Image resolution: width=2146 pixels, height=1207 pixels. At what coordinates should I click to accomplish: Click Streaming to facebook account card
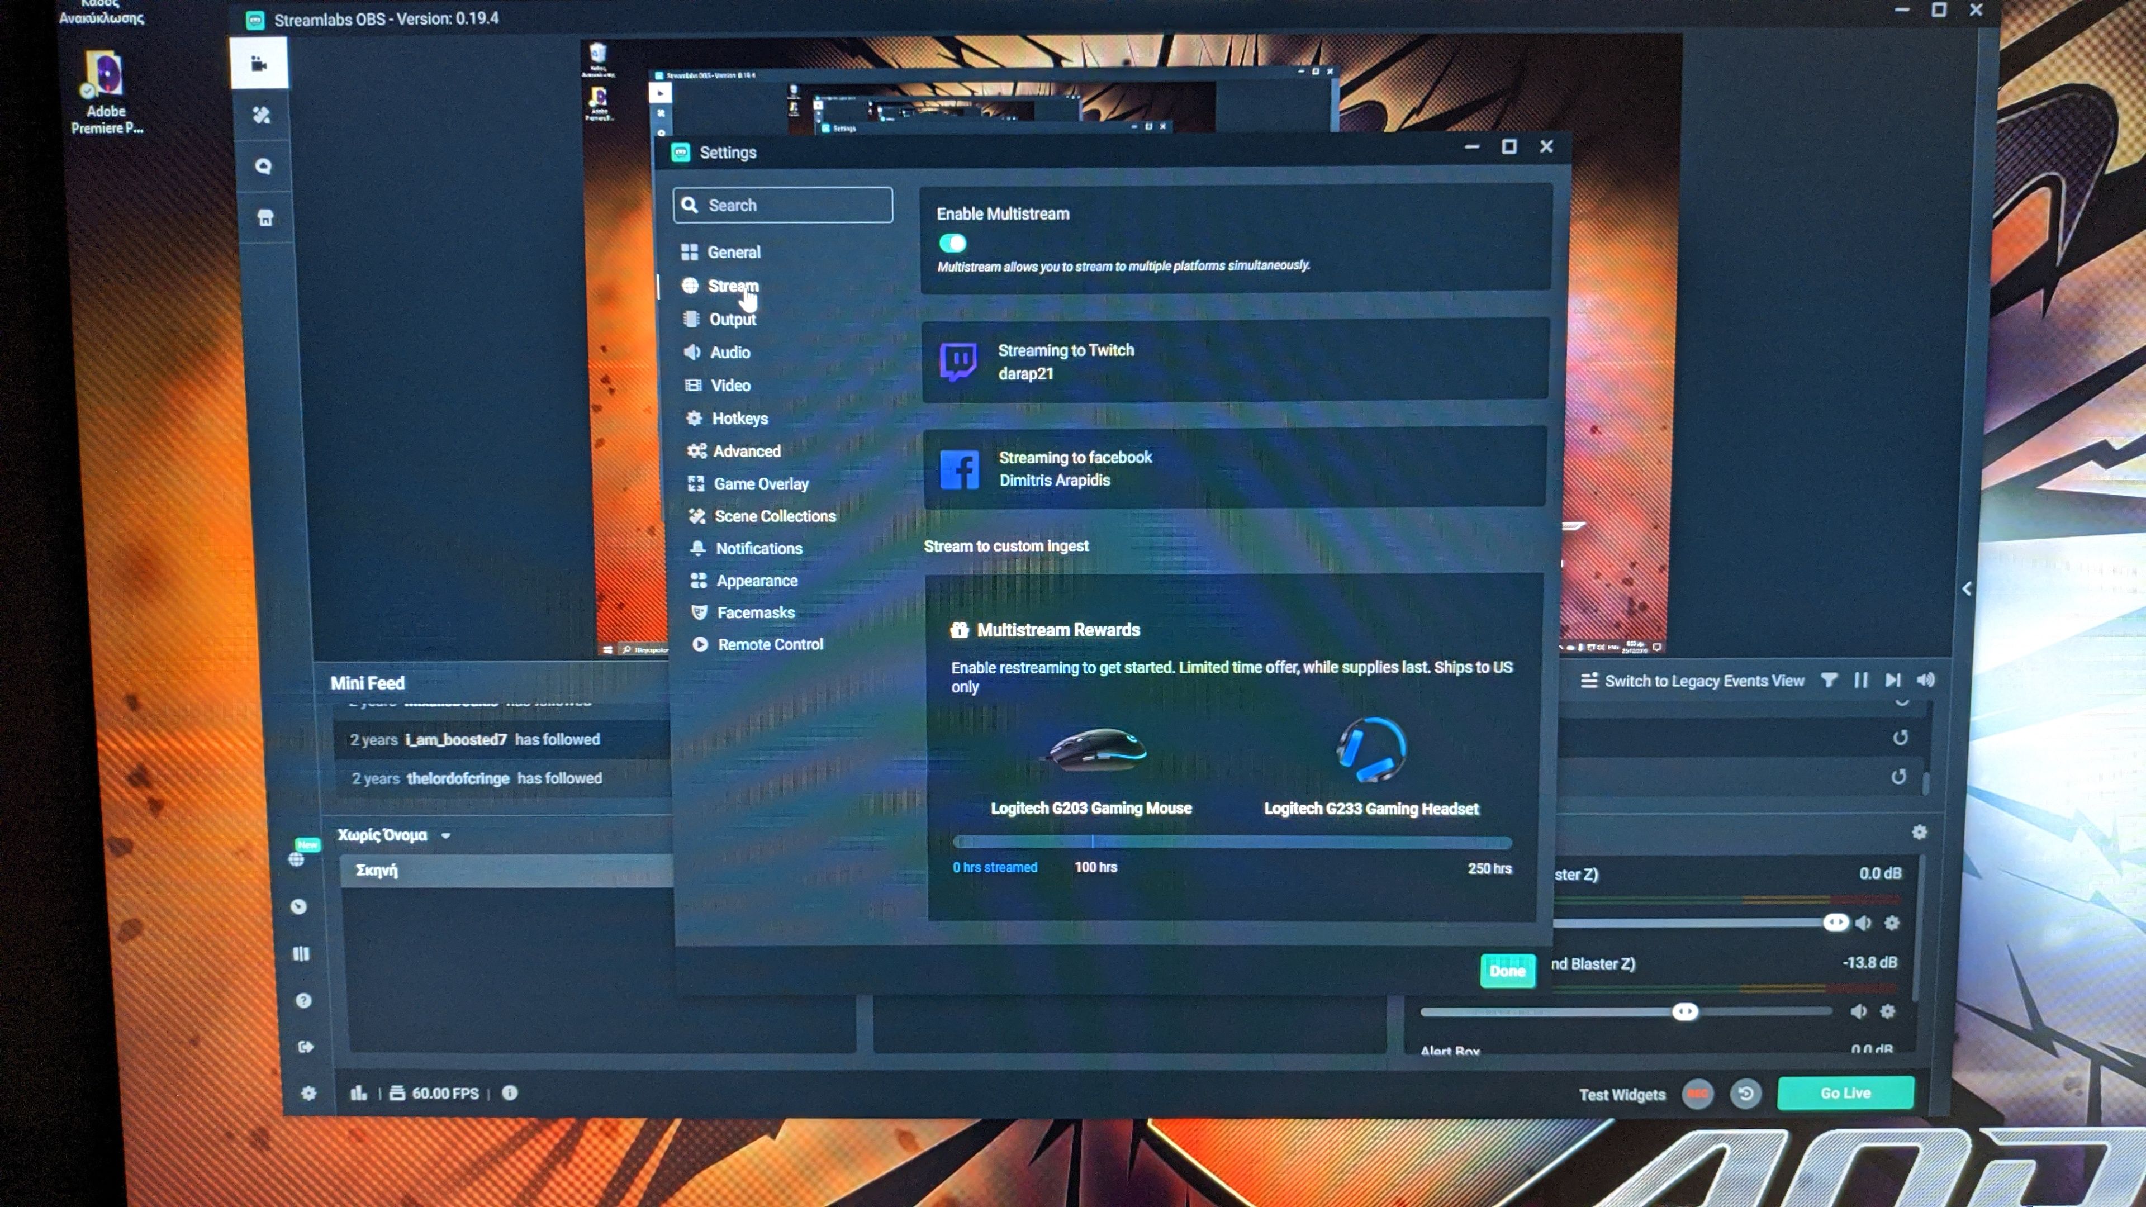(x=1234, y=468)
